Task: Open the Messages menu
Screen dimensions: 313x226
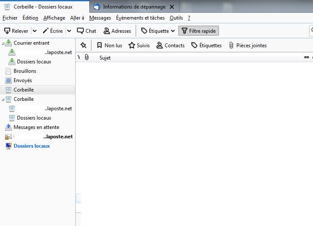Action: (100, 18)
